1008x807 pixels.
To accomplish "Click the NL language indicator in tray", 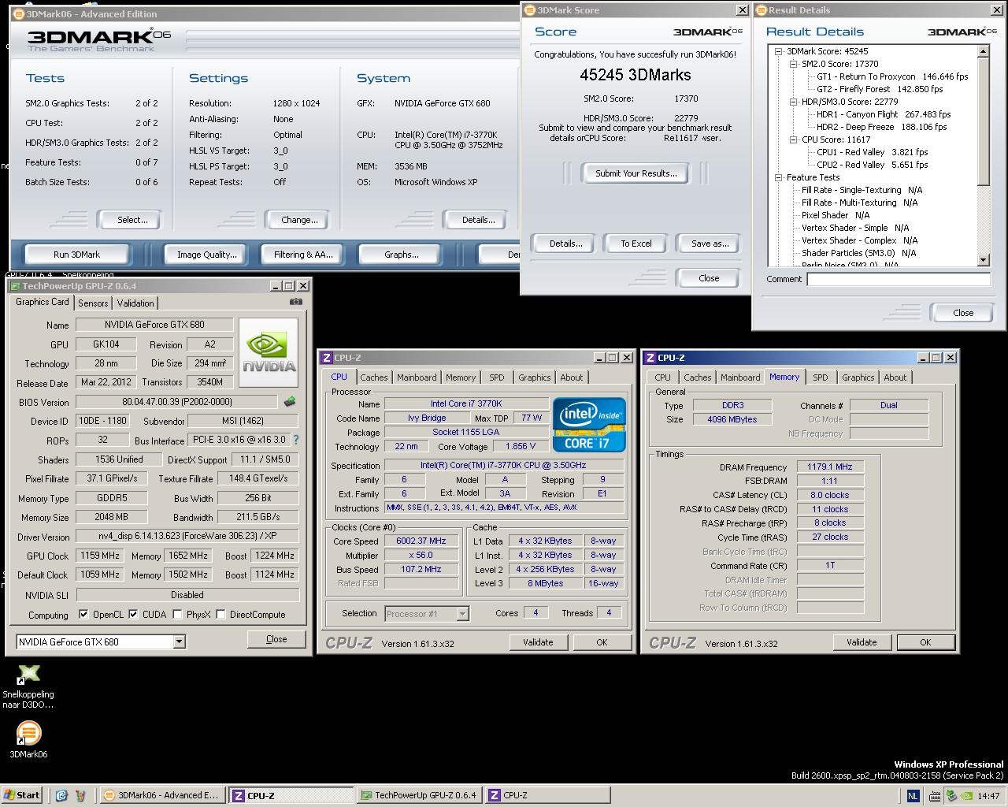I will 913,796.
